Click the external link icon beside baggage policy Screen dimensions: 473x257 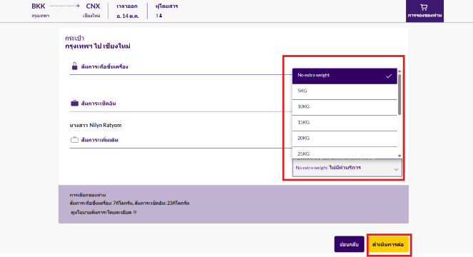(135, 212)
